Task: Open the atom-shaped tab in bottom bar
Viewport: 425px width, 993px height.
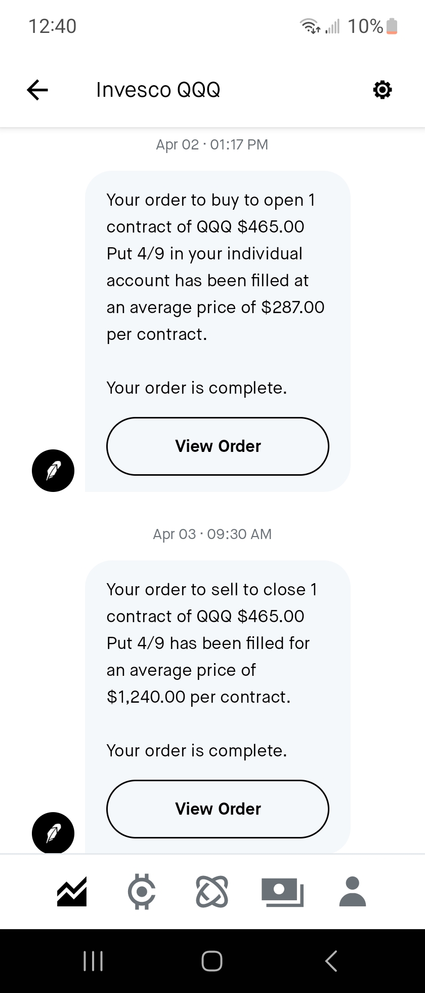Action: pos(212,891)
